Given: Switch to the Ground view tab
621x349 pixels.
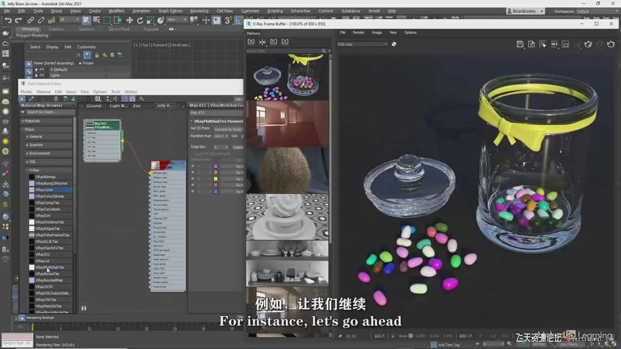Looking at the screenshot, I should [x=94, y=106].
